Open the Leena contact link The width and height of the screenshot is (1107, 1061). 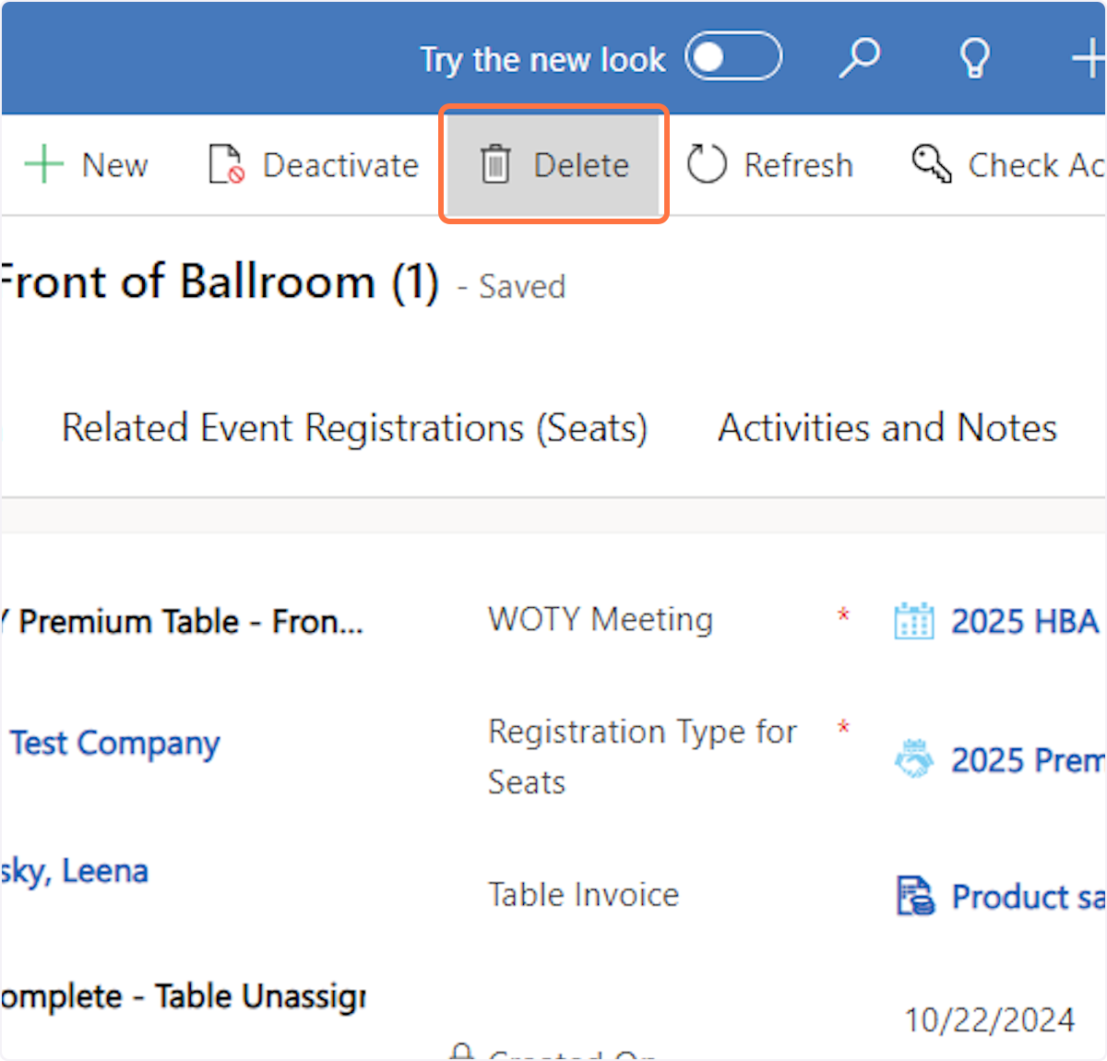click(x=76, y=871)
